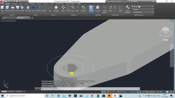Open the AutoCAD application menu button

point(2,2)
